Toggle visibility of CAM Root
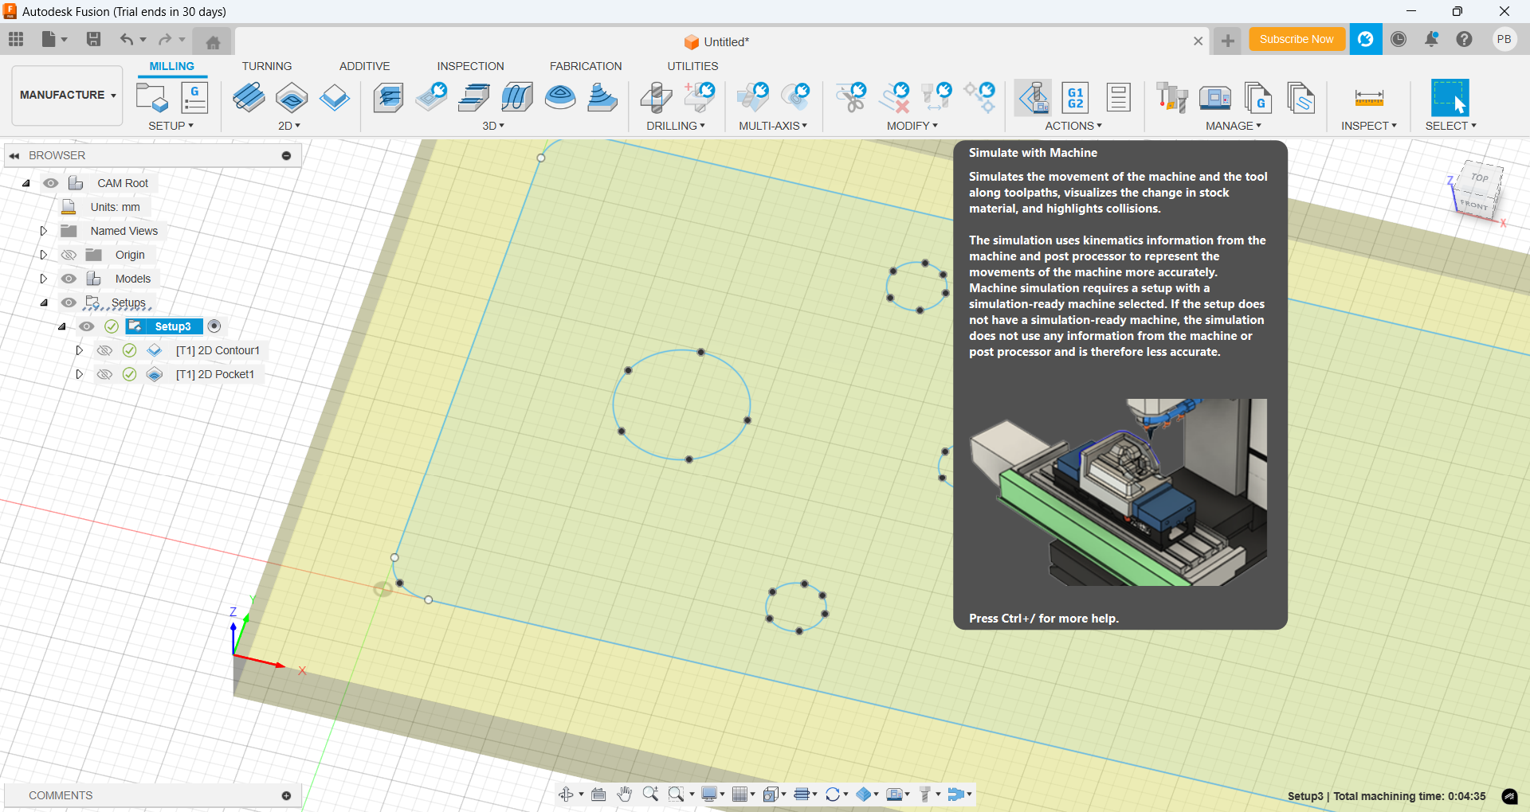This screenshot has width=1530, height=812. coord(51,183)
